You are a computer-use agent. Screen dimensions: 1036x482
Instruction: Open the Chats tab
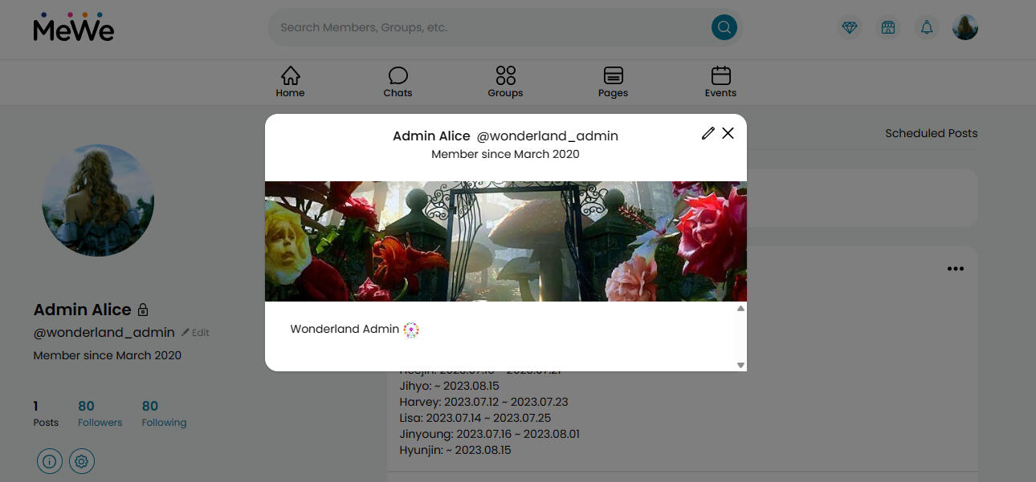(x=398, y=82)
